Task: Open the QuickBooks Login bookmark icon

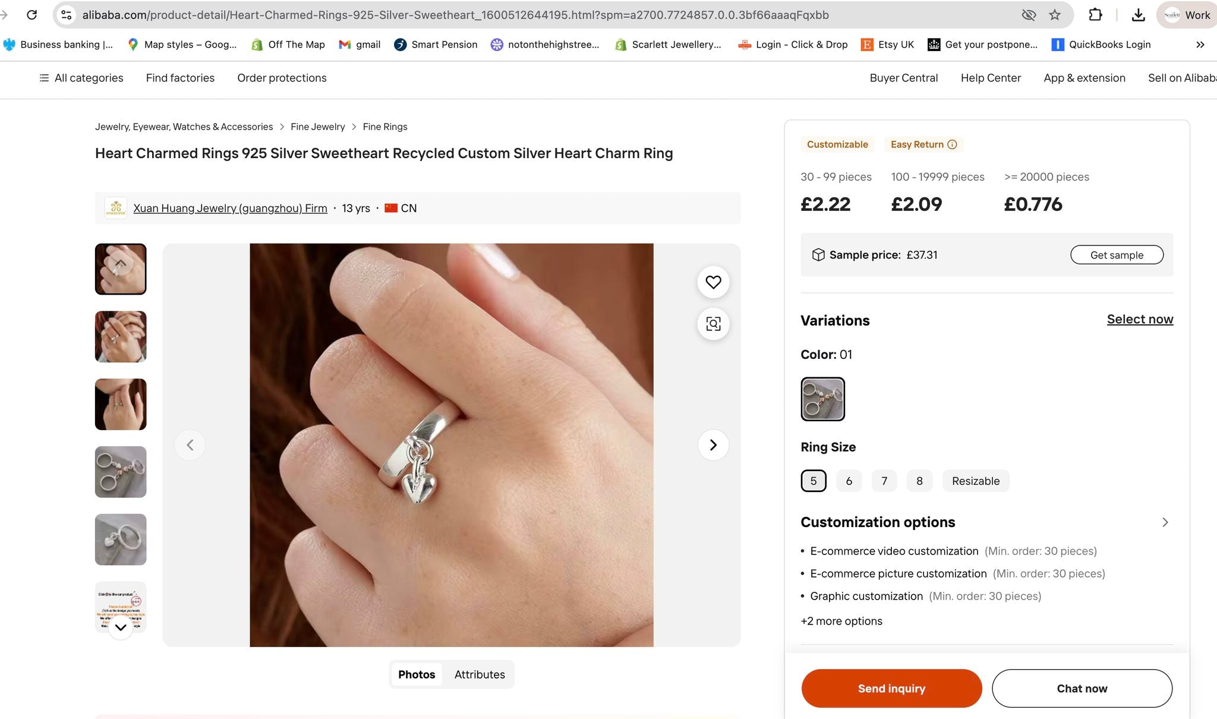Action: 1057,44
